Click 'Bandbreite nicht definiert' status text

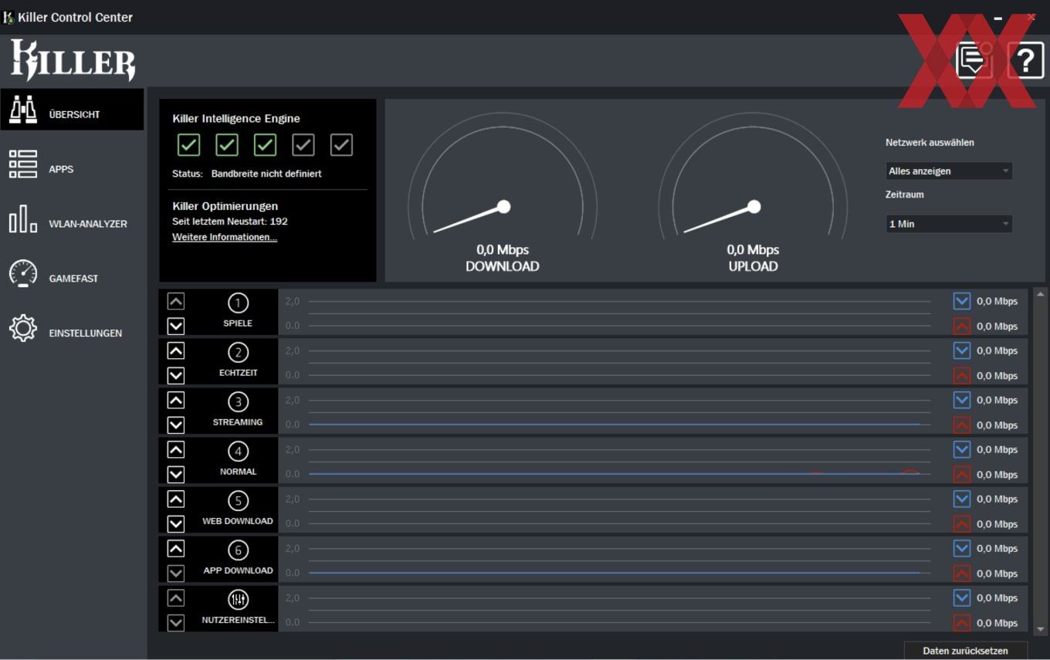266,174
